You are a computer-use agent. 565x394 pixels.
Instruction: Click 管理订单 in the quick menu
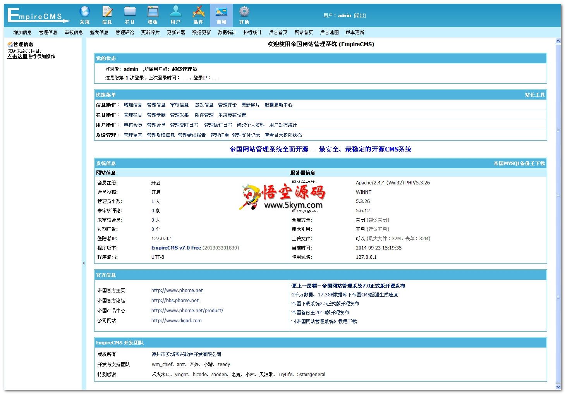(x=220, y=135)
